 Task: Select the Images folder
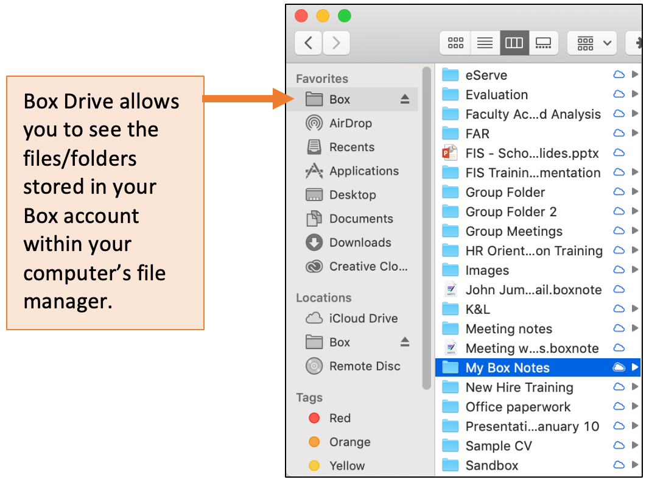538,270
